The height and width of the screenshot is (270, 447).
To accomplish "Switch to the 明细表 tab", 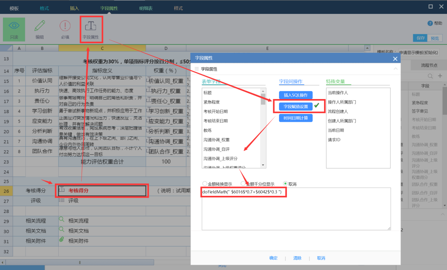I will [146, 8].
